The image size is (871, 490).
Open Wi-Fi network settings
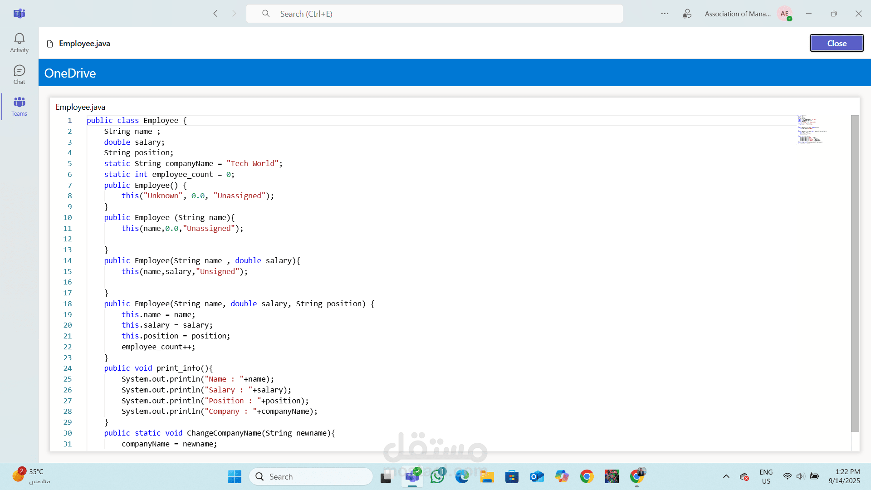pyautogui.click(x=787, y=476)
